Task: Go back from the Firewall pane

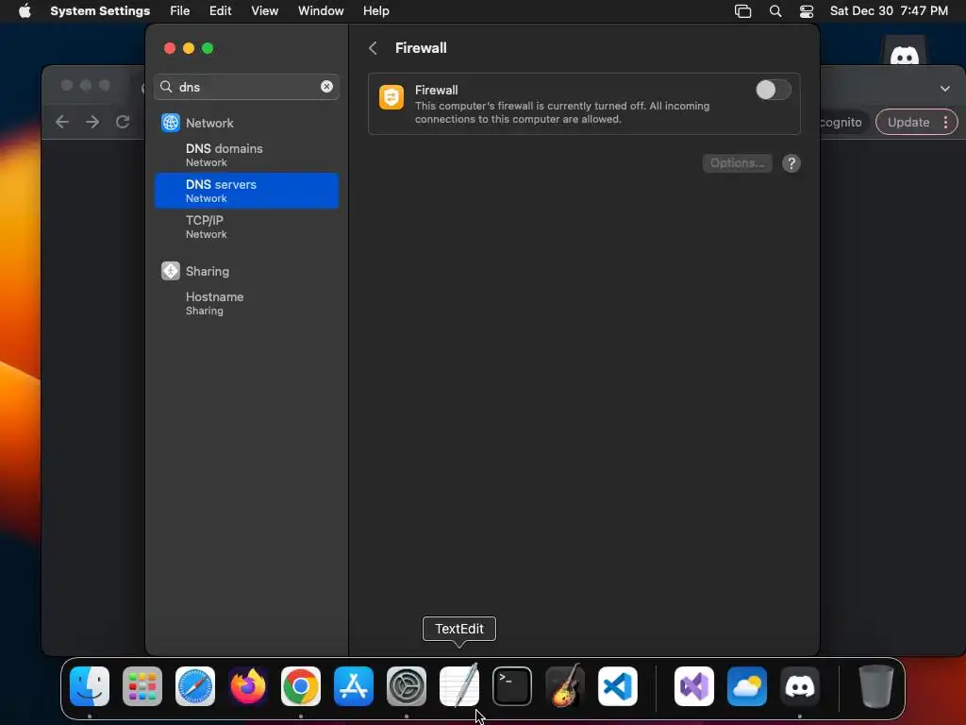Action: click(x=373, y=48)
